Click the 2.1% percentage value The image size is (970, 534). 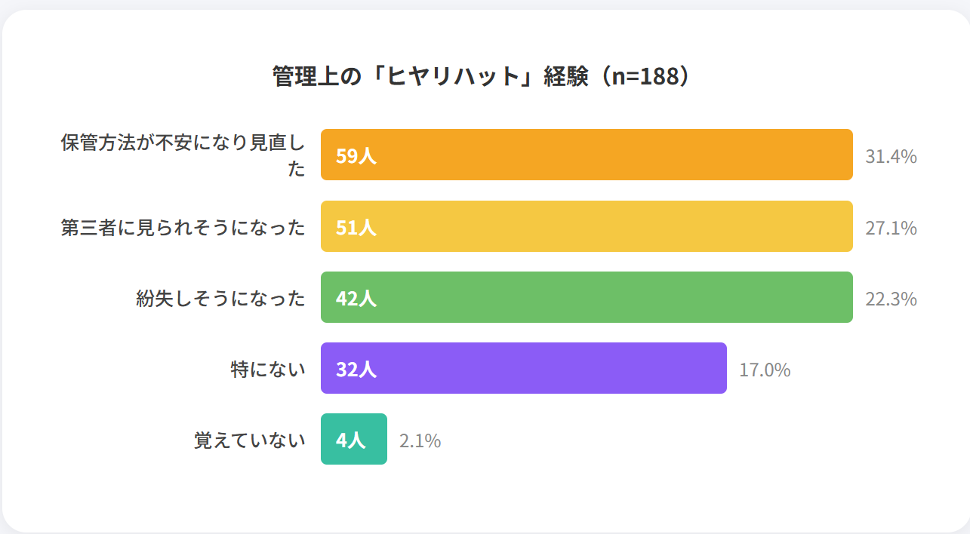tap(420, 441)
